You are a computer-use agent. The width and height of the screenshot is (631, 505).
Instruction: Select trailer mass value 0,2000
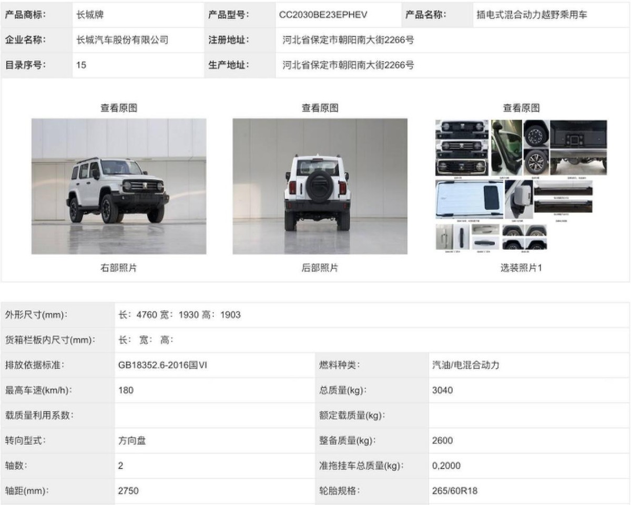(446, 466)
